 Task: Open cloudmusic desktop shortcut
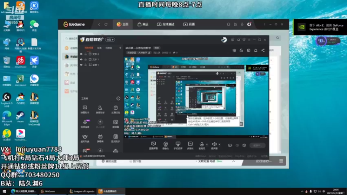pos(20,62)
